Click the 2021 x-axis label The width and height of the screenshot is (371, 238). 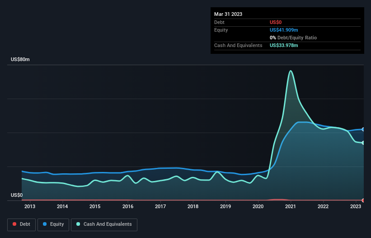(291, 206)
